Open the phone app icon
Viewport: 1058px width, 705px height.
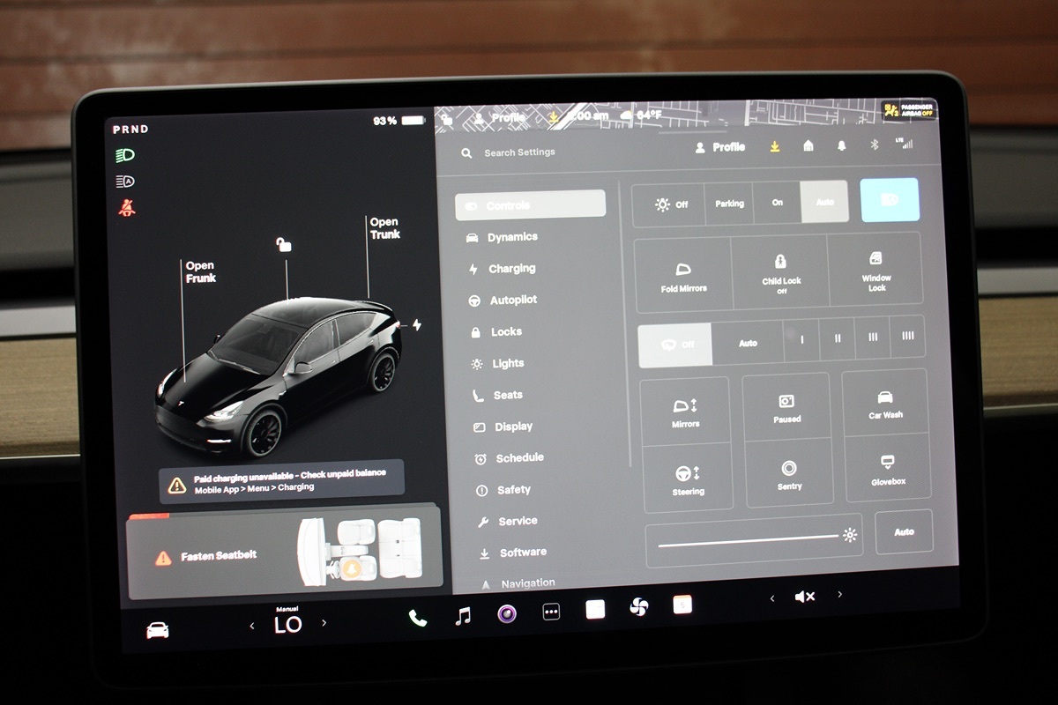pyautogui.click(x=418, y=618)
